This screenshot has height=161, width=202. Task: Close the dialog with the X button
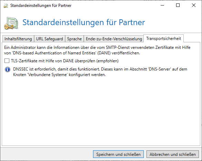(194, 5)
